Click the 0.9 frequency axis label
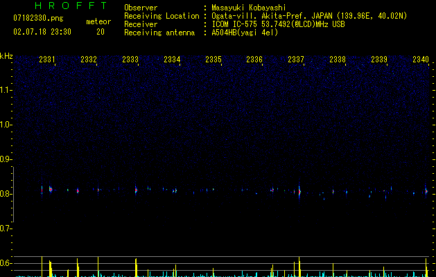 [6, 159]
